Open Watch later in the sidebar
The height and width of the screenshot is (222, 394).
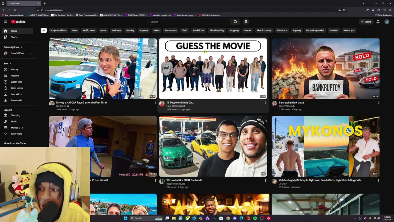pos(17,82)
